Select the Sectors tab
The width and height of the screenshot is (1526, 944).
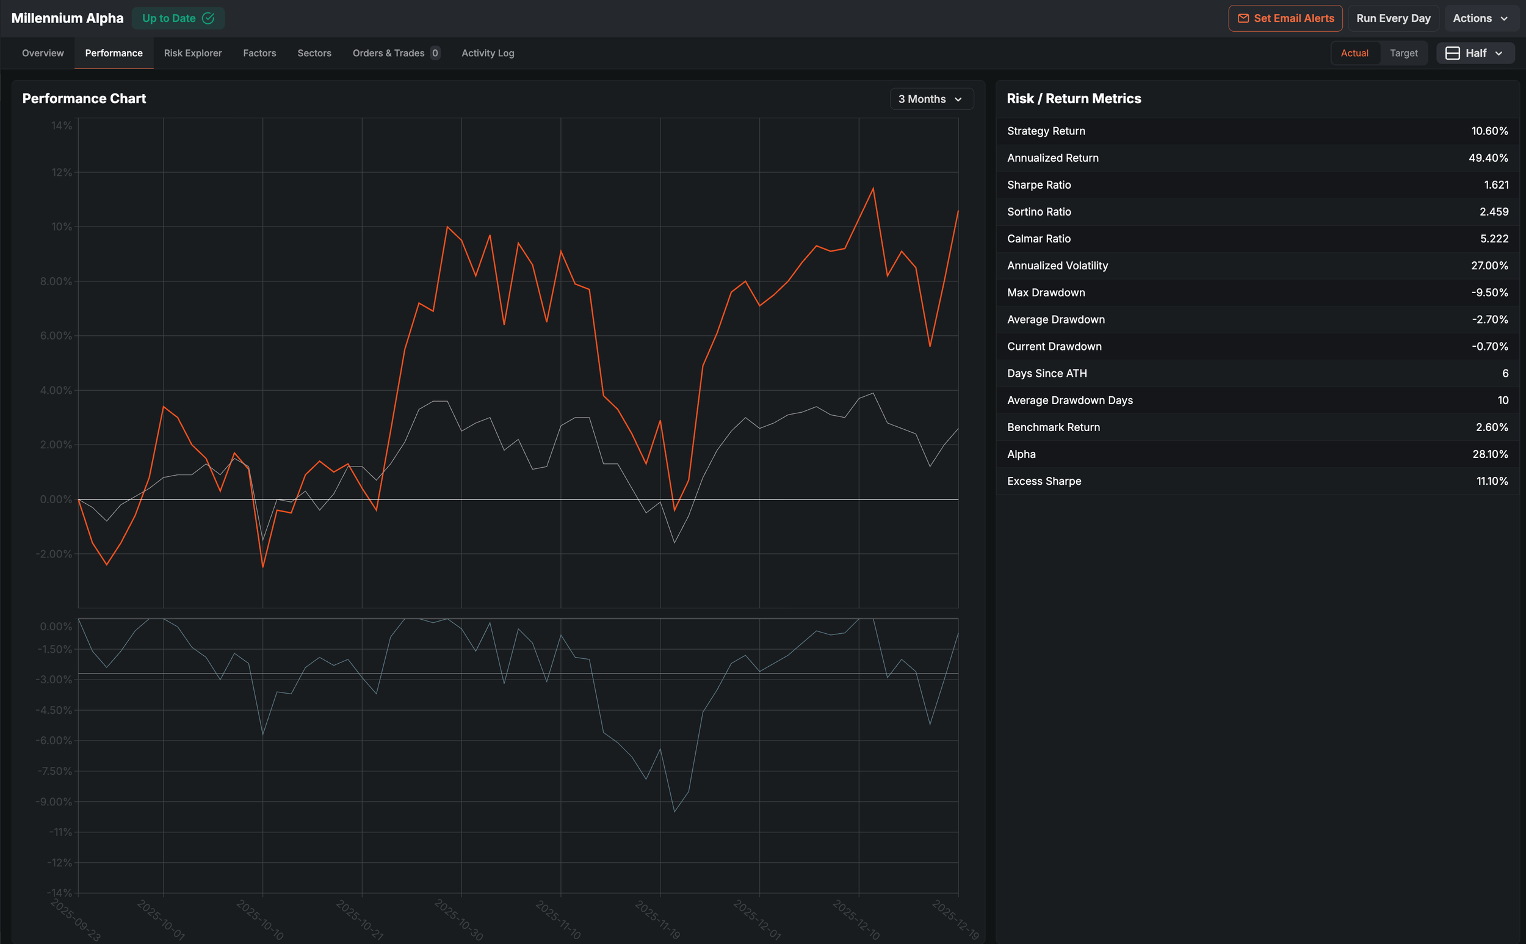click(x=314, y=53)
